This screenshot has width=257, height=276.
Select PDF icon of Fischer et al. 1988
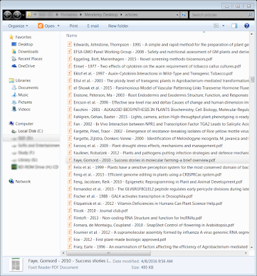point(70,196)
